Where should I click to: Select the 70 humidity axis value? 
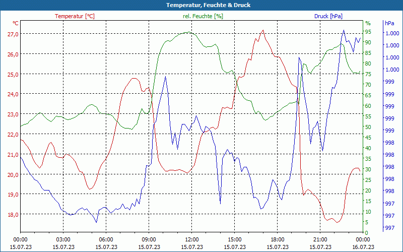point(368,85)
